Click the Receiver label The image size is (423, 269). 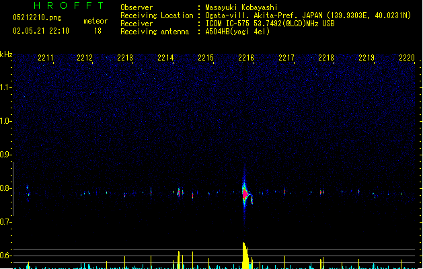tap(137, 24)
